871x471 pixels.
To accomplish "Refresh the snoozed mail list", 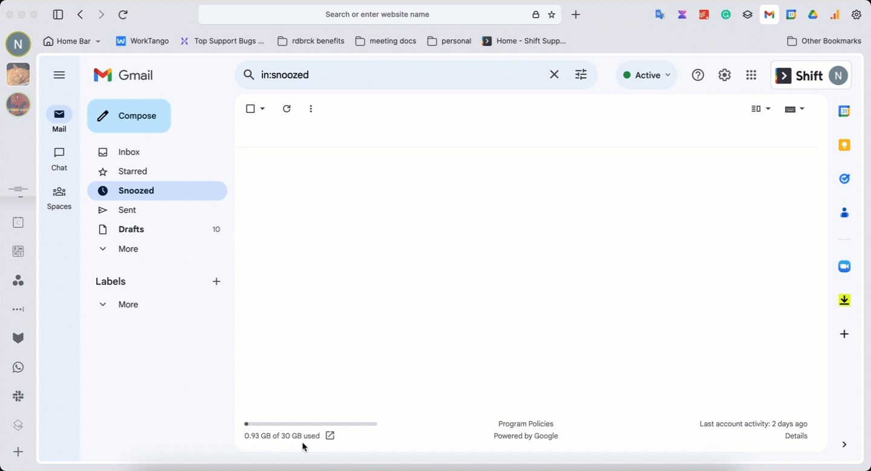I will tap(287, 109).
